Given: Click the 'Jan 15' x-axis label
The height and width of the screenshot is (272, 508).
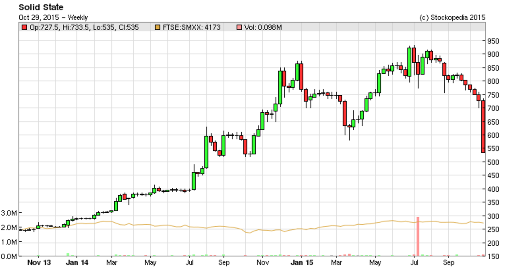Looking at the screenshot, I should pos(301,263).
